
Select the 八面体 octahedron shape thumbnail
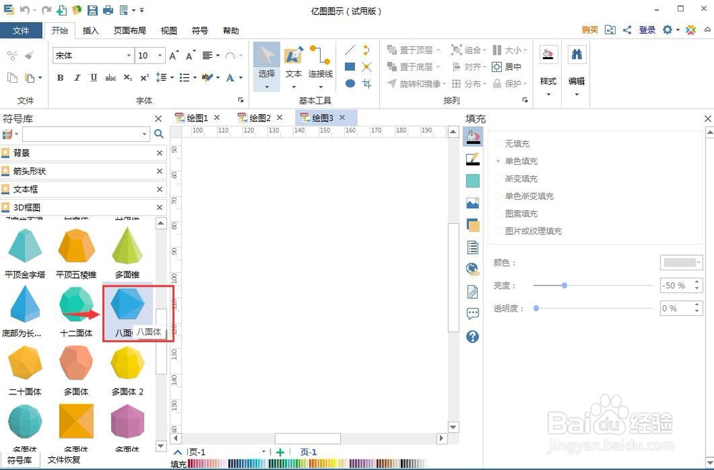coord(127,302)
